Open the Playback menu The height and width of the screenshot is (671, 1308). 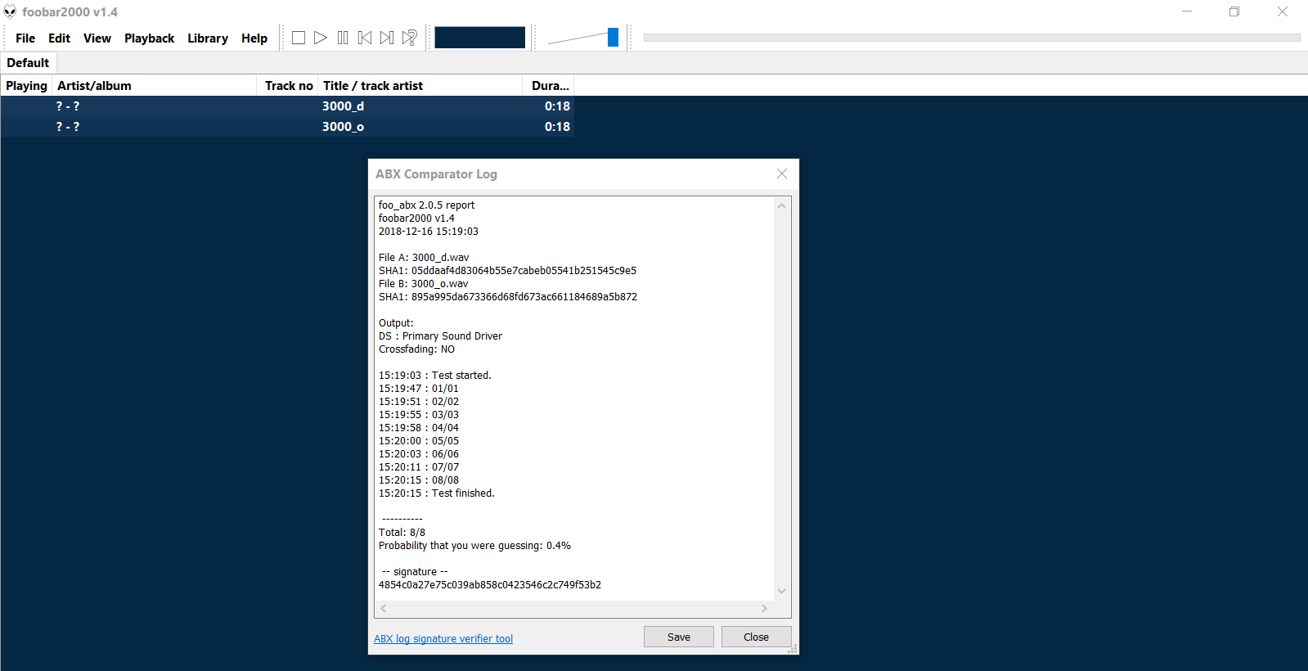point(149,38)
